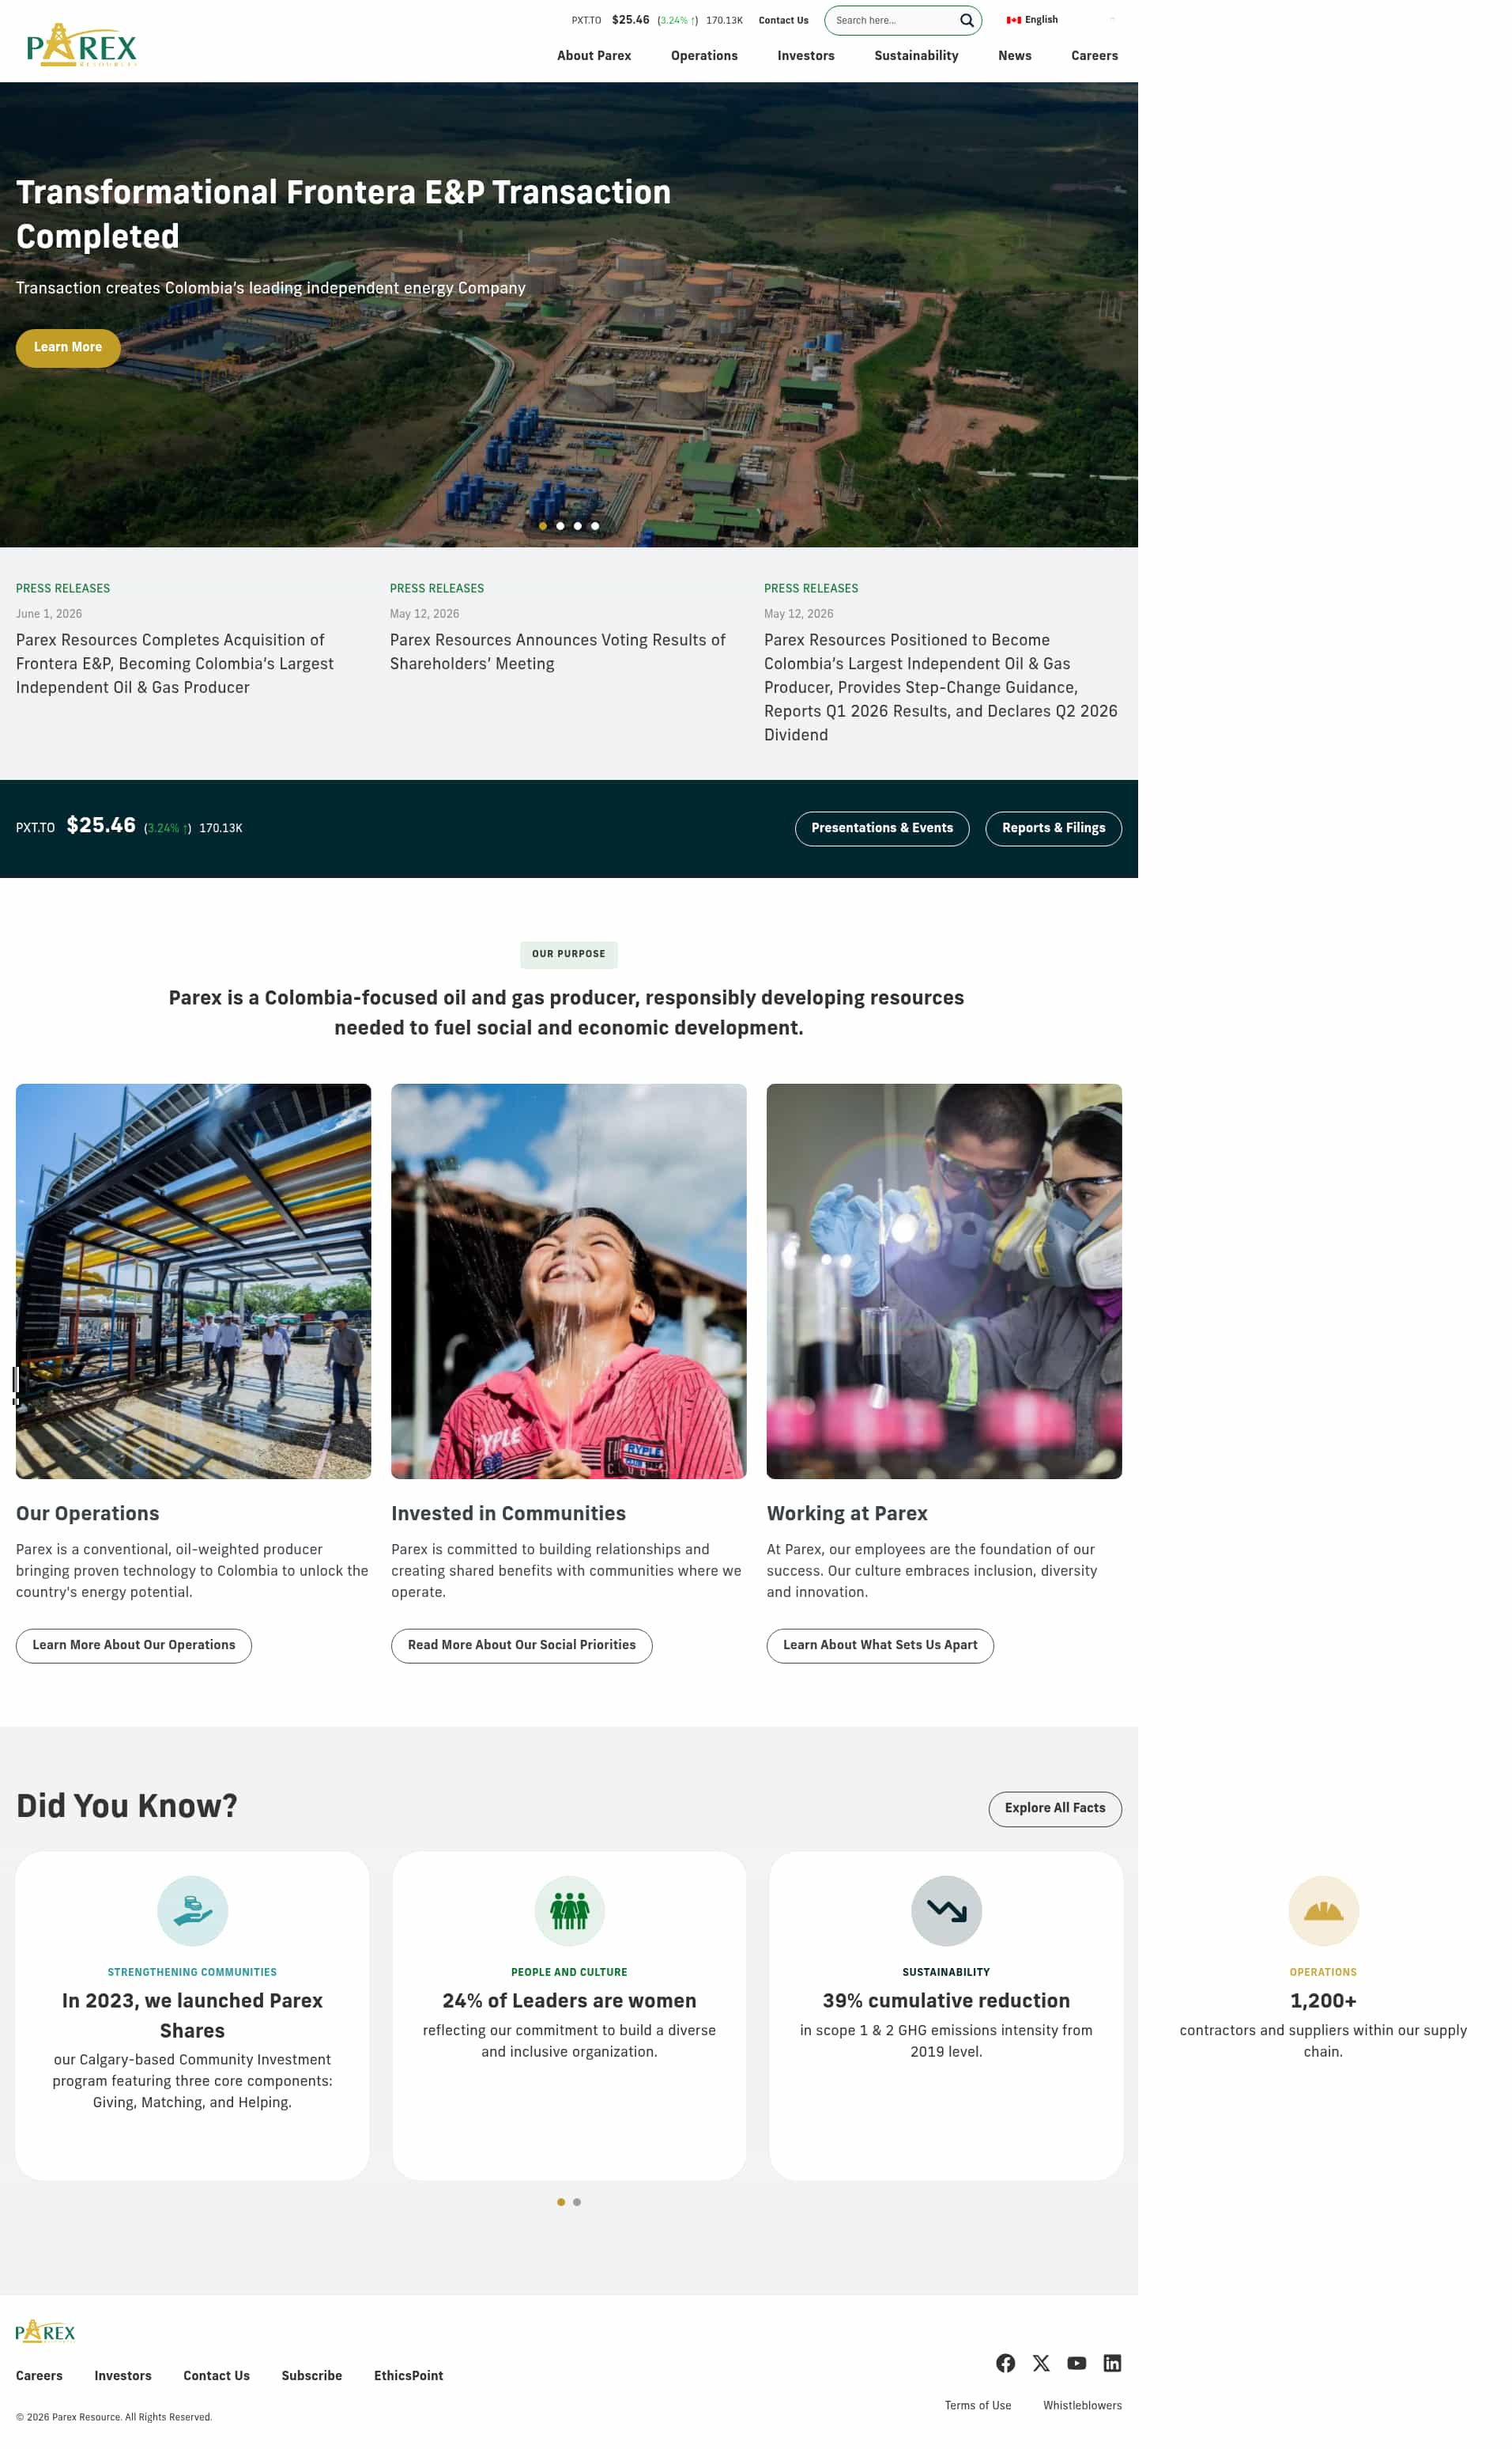Click the OUR PURPOSE badge

pos(568,954)
